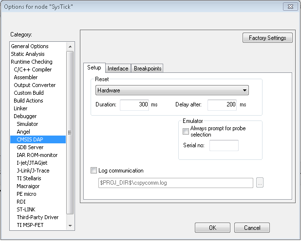Enable Always prompt for probe selection

186,131
